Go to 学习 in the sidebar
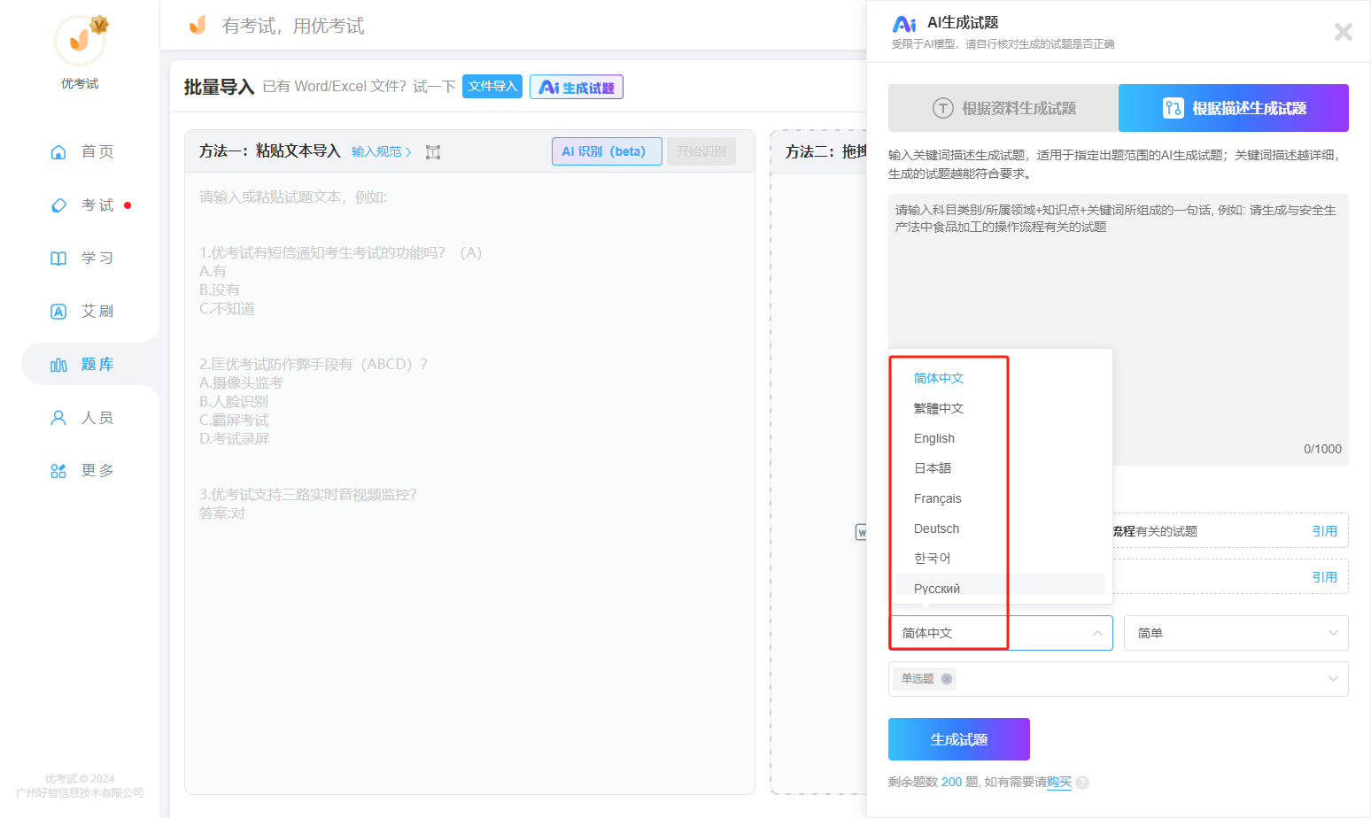Image resolution: width=1371 pixels, height=818 pixels. (90, 259)
